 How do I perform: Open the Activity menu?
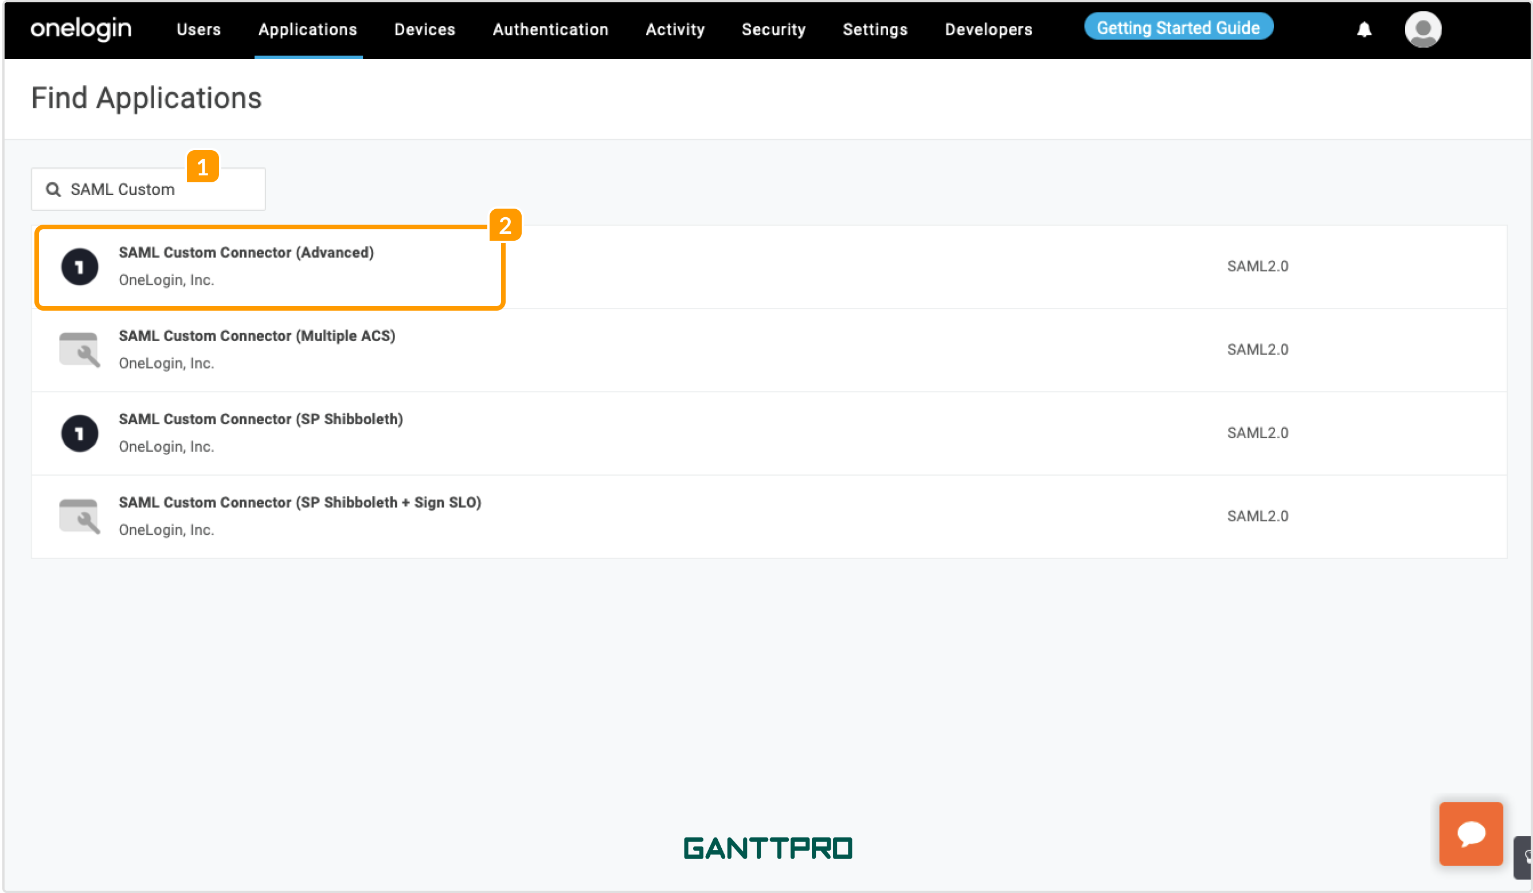675,29
